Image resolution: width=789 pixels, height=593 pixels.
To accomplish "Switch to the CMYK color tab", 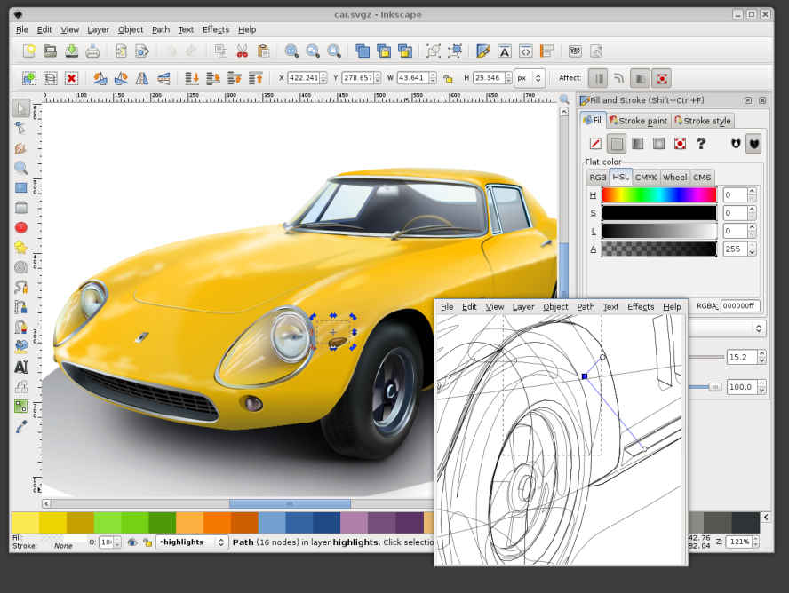I will pyautogui.click(x=646, y=178).
